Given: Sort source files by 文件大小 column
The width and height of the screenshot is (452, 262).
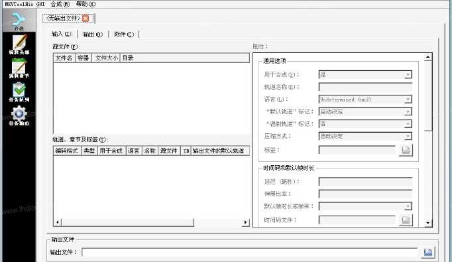Looking at the screenshot, I should 106,58.
